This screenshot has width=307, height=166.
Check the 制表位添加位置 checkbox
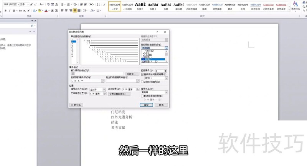(x=143, y=96)
